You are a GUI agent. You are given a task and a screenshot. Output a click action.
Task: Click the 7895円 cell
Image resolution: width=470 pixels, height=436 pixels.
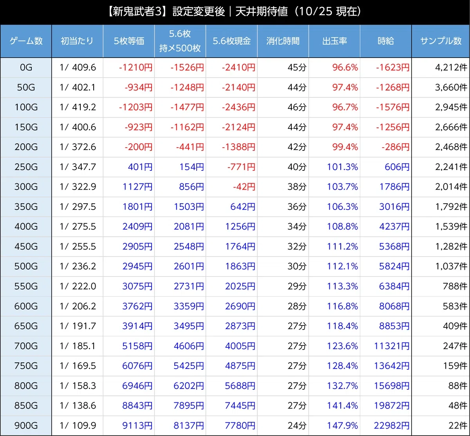180,406
